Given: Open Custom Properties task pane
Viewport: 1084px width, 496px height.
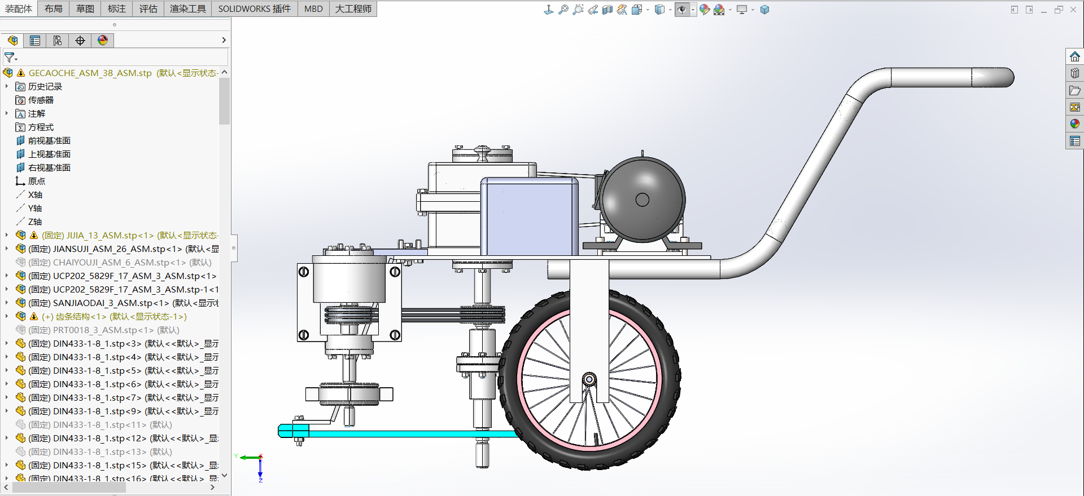Looking at the screenshot, I should [1074, 141].
